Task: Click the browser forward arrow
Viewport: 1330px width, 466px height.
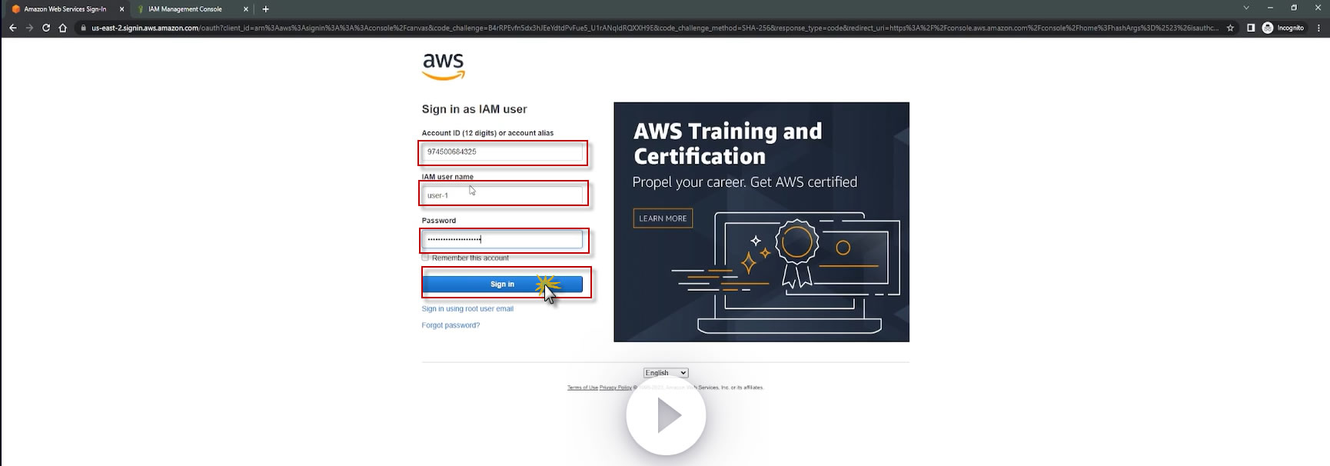Action: (x=29, y=28)
